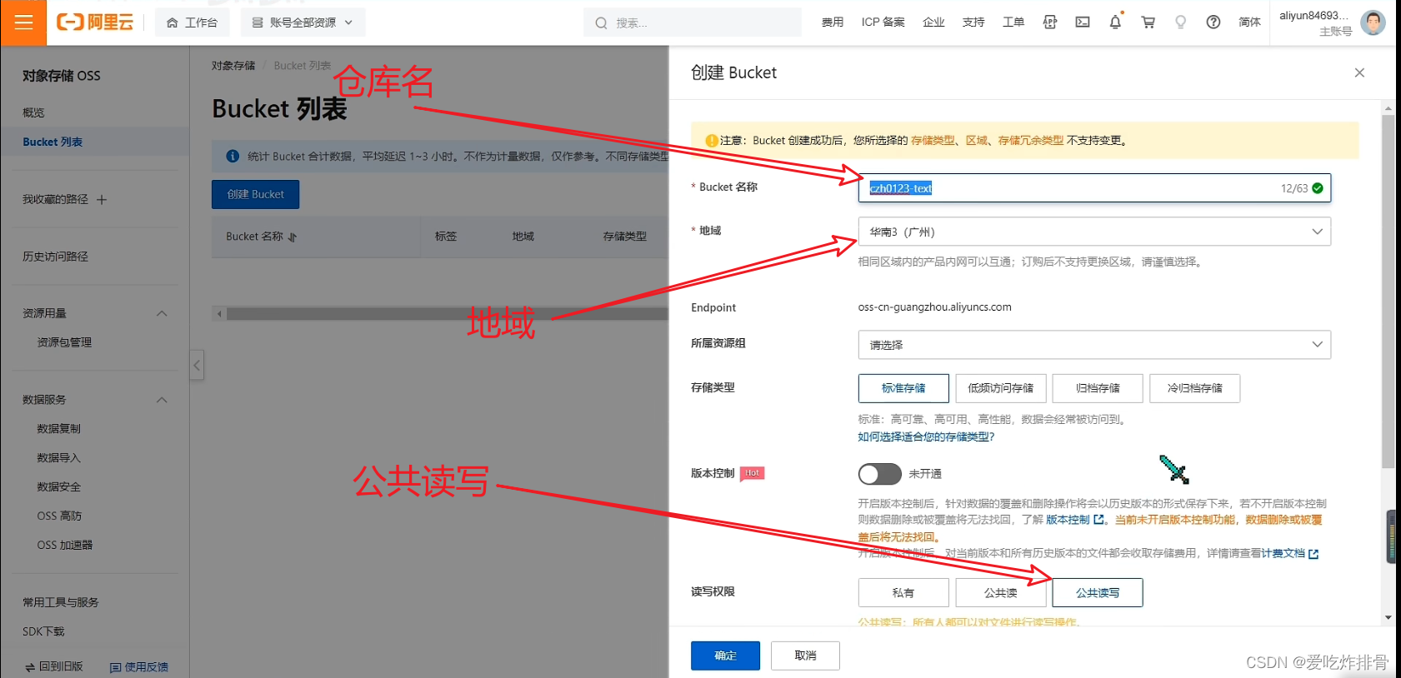
Task: Add a favorite path with plus icon
Action: [102, 200]
